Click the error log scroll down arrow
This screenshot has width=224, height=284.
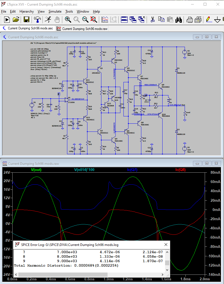(167, 270)
